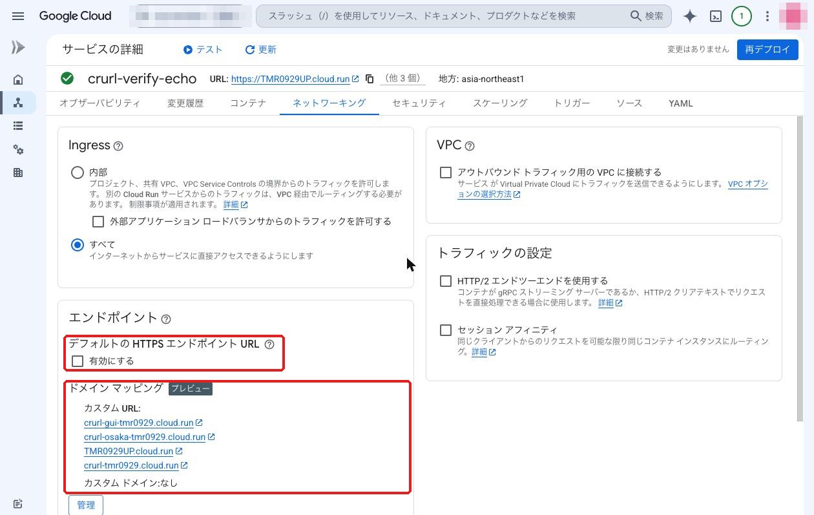Go to the home icon in left sidebar

point(18,79)
